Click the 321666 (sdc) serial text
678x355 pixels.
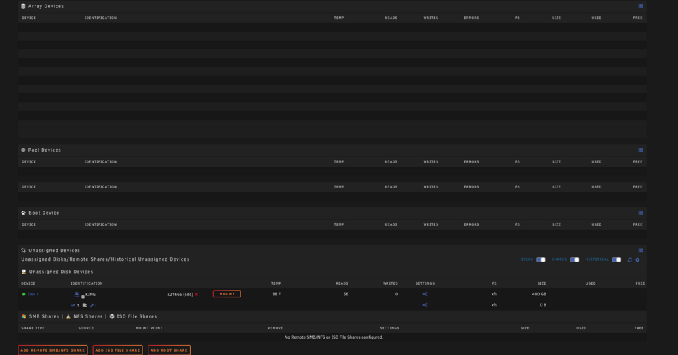(x=180, y=295)
